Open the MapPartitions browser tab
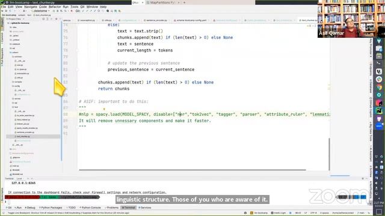Screen dimensions: 385x216 click(x=163, y=2)
